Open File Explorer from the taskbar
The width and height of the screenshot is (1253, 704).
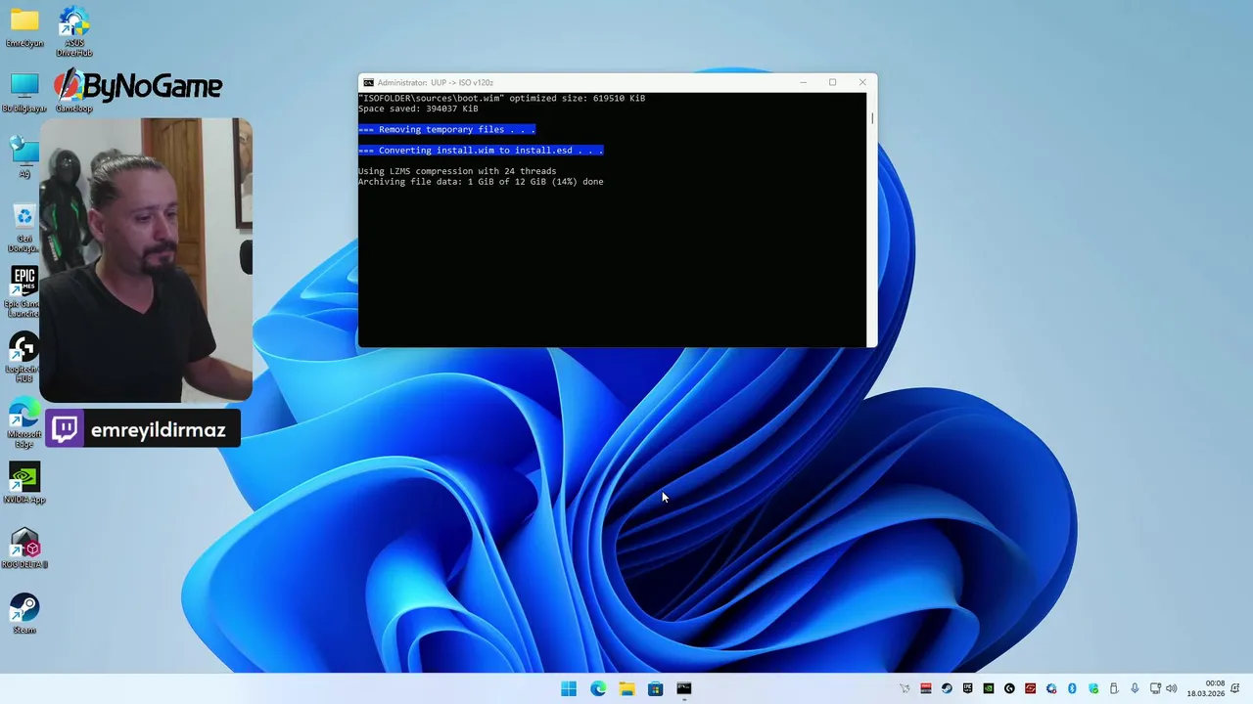pos(626,689)
